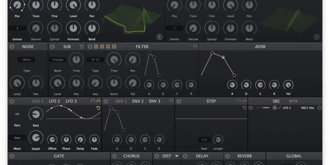Toggle FILTER section power
Screen dimensions: 330x165
pyautogui.click(x=90, y=47)
